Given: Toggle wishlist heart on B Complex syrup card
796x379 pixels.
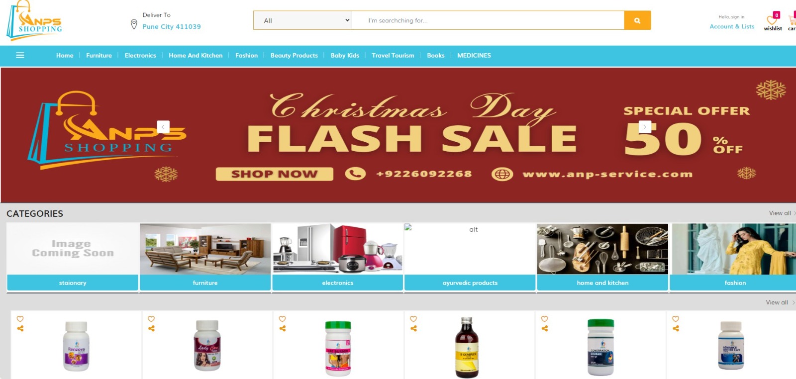Looking at the screenshot, I should pyautogui.click(x=413, y=319).
